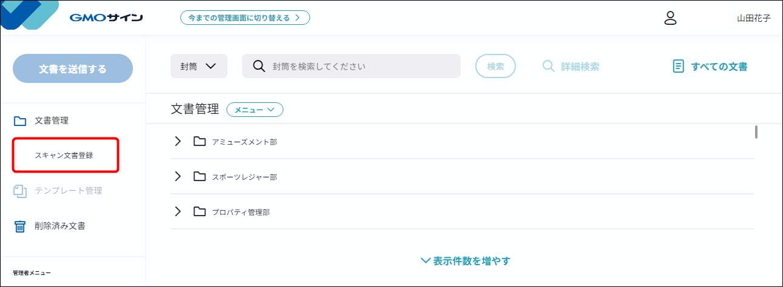This screenshot has width=783, height=287.
Task: Click the テンプレート管理 icon
Action: (x=20, y=191)
